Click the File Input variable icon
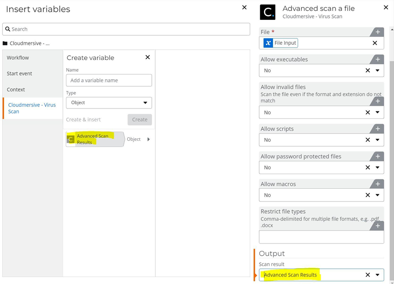This screenshot has height=284, width=394. [x=268, y=43]
